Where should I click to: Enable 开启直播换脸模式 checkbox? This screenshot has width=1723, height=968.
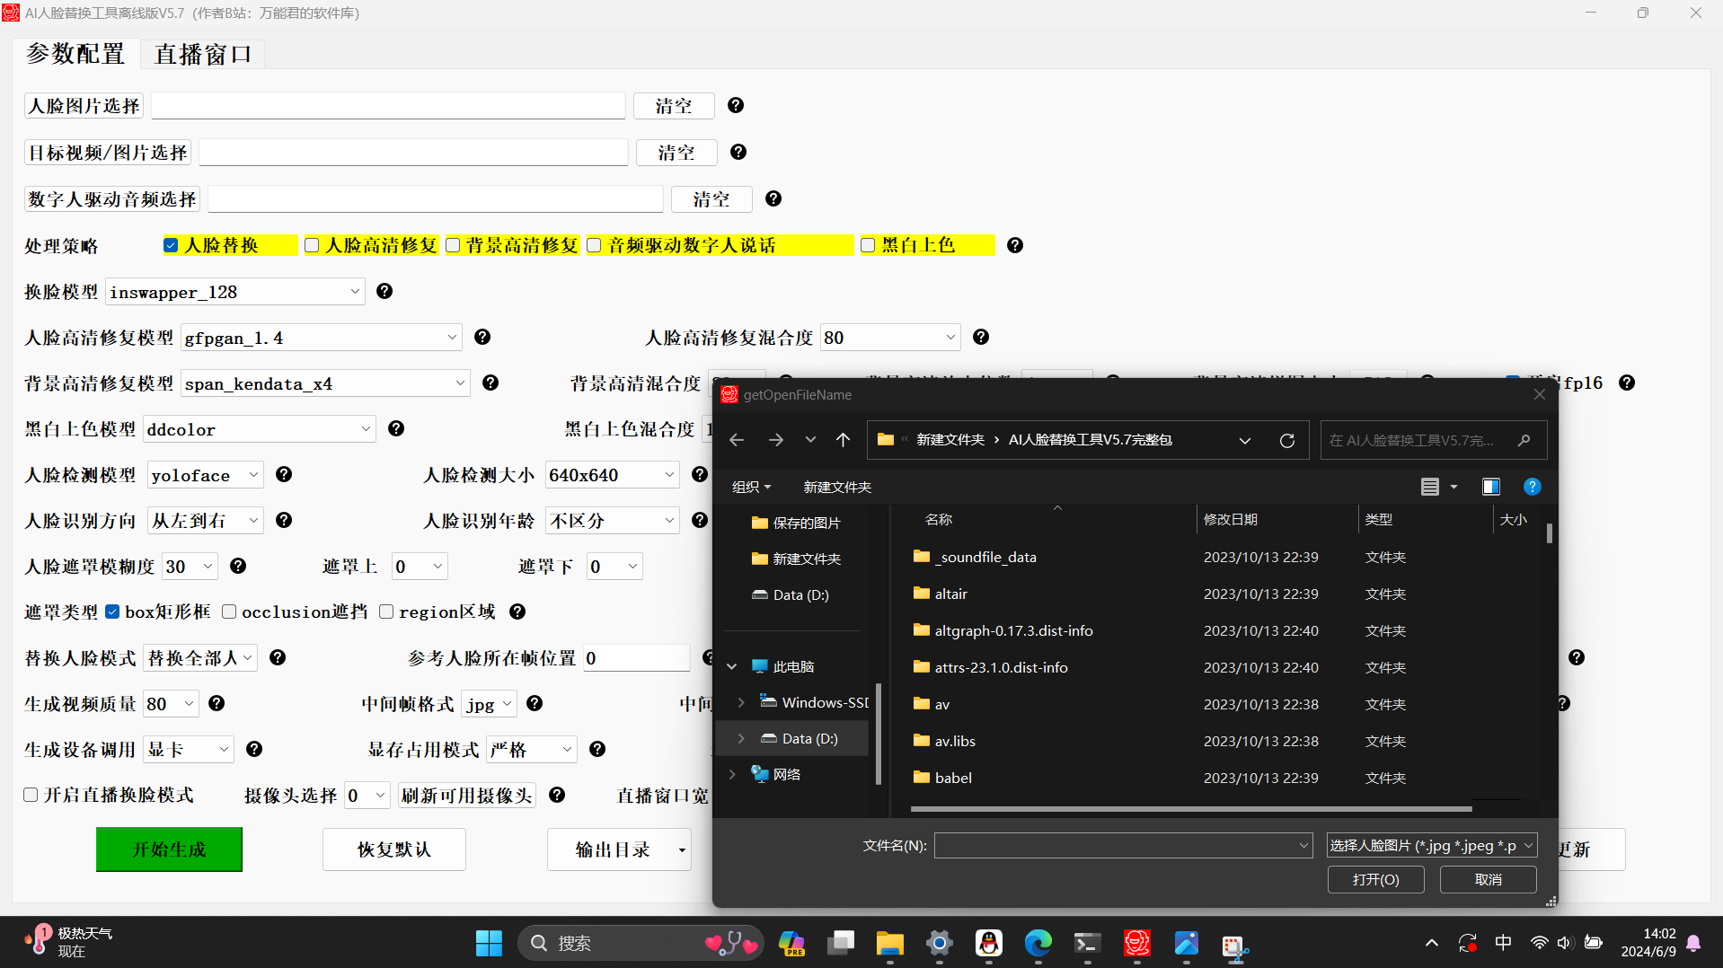coord(31,796)
